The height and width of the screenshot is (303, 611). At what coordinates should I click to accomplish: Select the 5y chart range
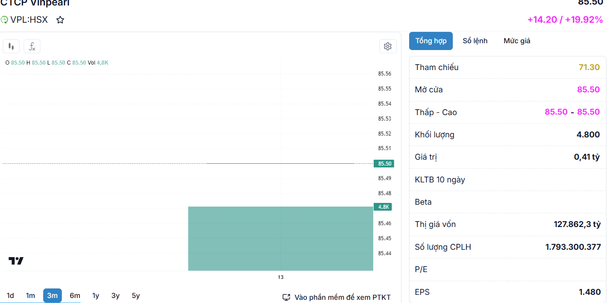[136, 296]
